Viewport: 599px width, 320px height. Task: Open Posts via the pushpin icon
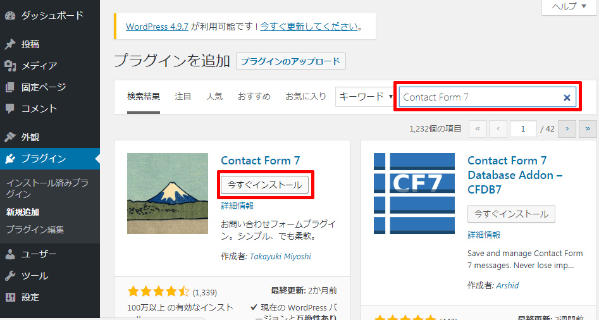coord(10,44)
